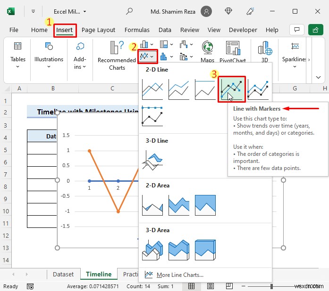Screen dimensions: 329x291
Task: Open the Hierarchy chart dropdown
Action: [x=167, y=44]
